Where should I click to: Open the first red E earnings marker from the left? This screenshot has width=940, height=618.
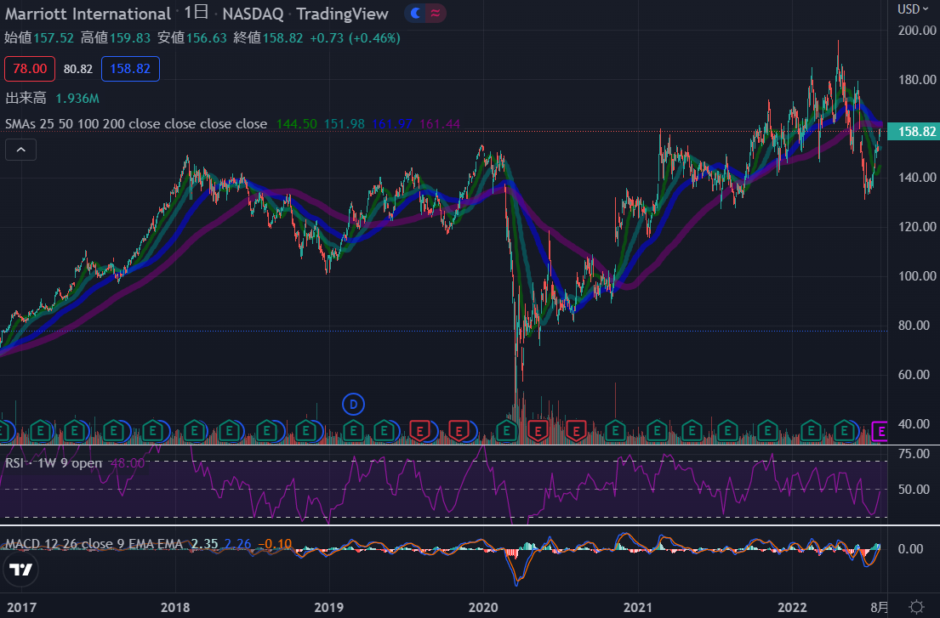[419, 431]
